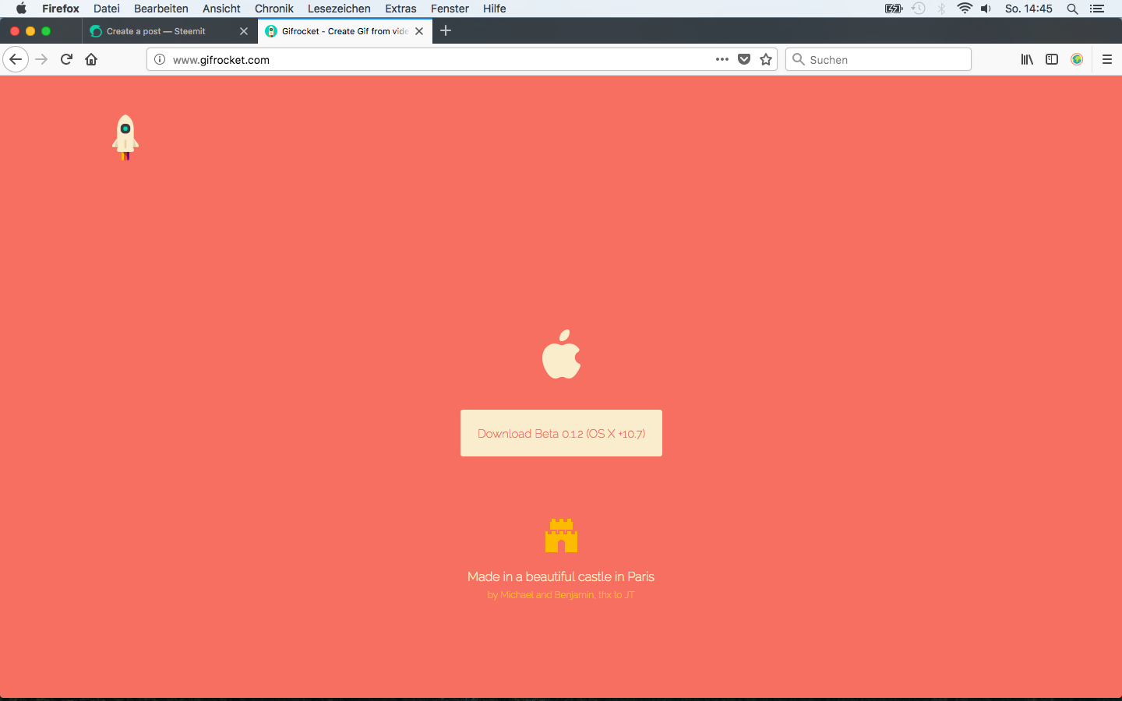This screenshot has width=1122, height=701.
Task: Open the Lesezeichen menu
Action: 339,9
